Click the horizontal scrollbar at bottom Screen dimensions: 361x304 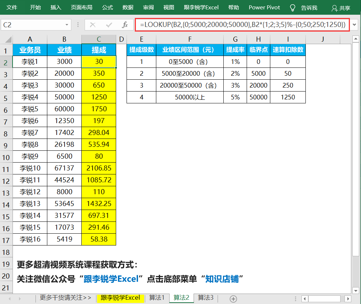tap(324, 299)
